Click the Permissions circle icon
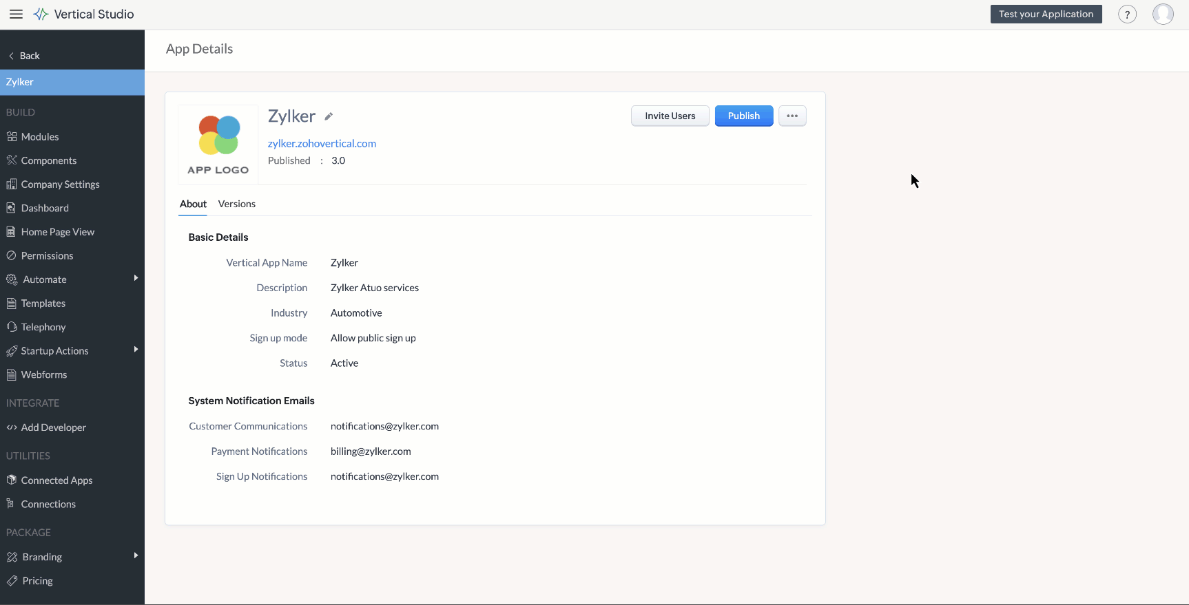 (x=11, y=255)
